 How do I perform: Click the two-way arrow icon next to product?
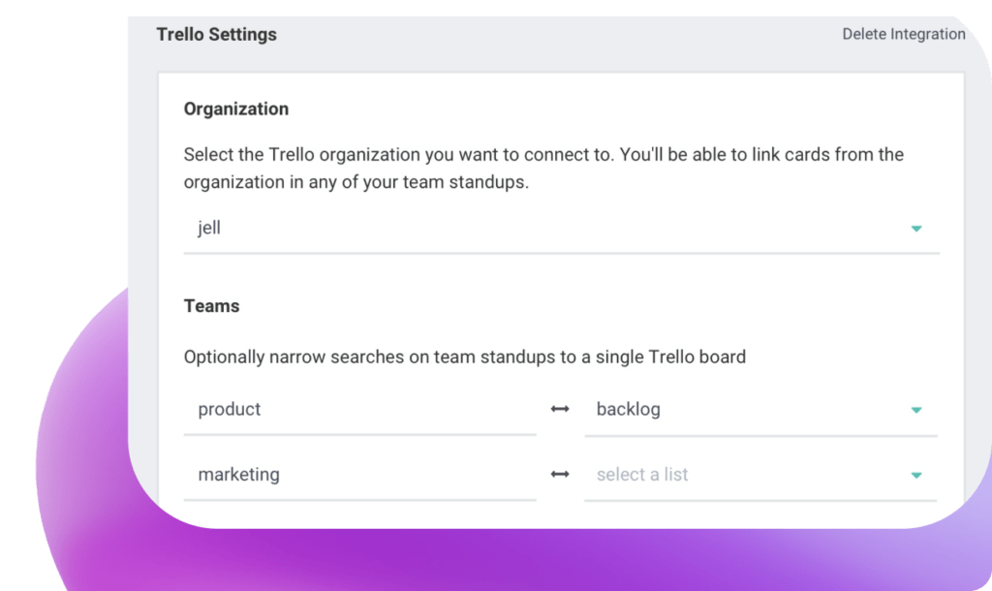560,410
